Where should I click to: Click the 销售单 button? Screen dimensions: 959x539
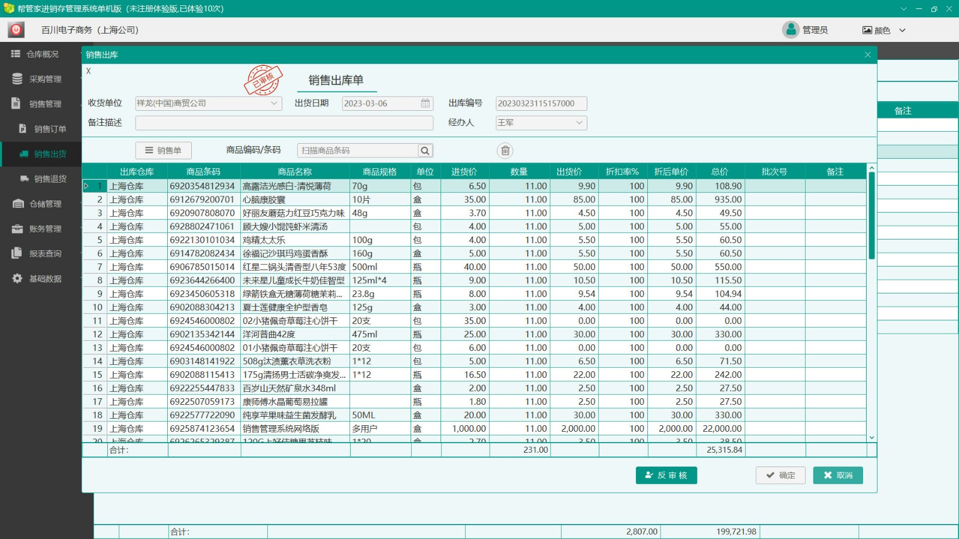(x=163, y=151)
